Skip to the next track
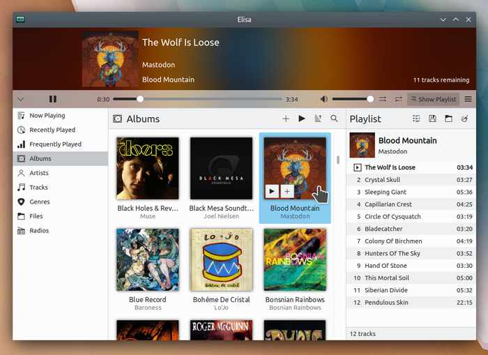 coord(70,99)
